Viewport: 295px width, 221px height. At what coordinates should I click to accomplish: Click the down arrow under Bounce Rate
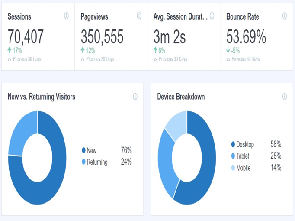[228, 50]
